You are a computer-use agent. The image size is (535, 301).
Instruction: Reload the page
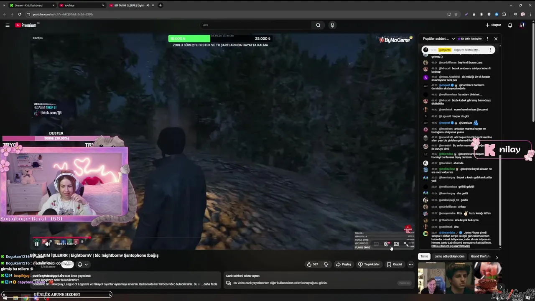[x=20, y=14]
